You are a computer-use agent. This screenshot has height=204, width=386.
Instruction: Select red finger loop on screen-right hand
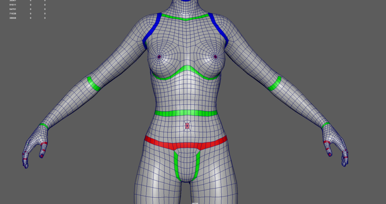327,142
